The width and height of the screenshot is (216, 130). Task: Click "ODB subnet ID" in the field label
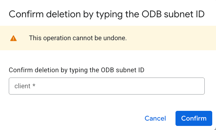(125, 70)
